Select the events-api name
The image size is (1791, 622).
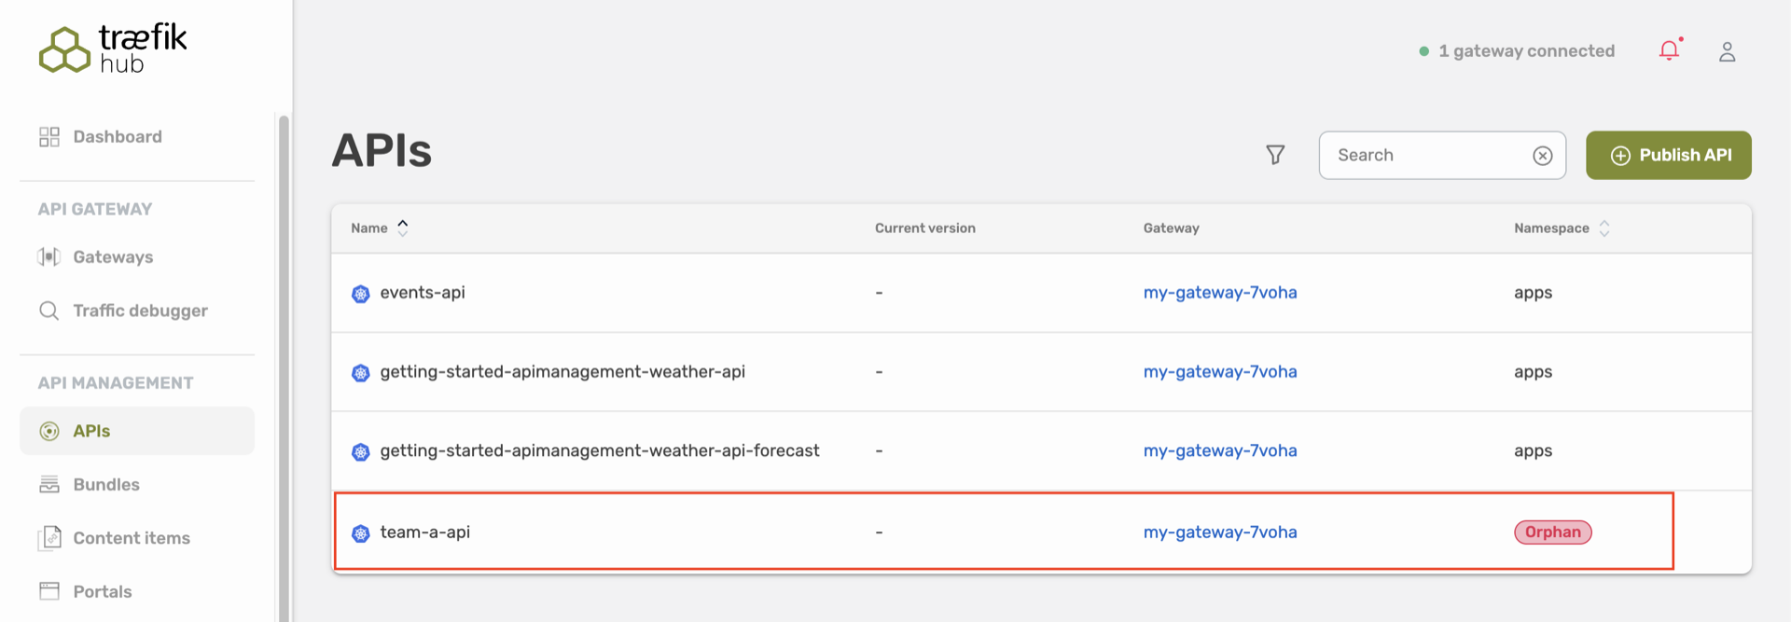pyautogui.click(x=423, y=293)
